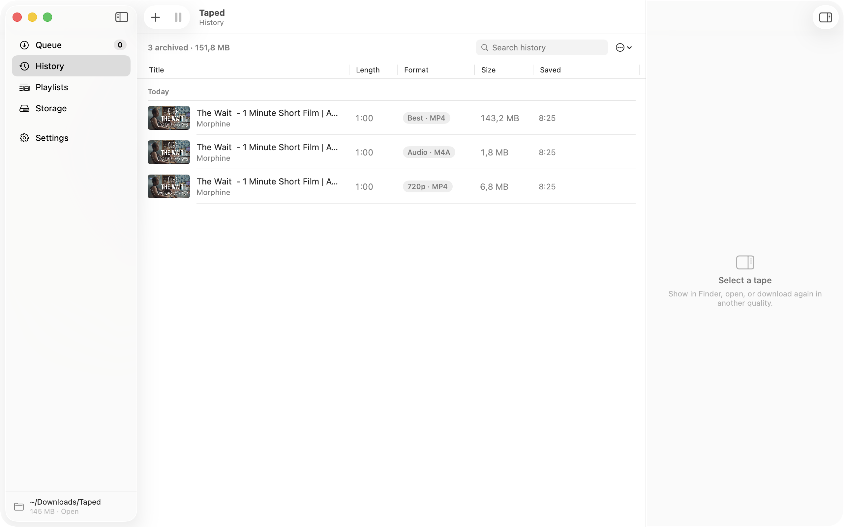The image size is (844, 527).
Task: Sort by the Title column header
Action: click(x=157, y=70)
